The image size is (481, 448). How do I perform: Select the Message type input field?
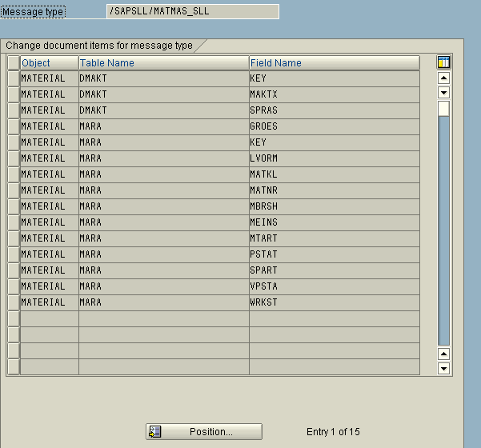click(x=193, y=11)
